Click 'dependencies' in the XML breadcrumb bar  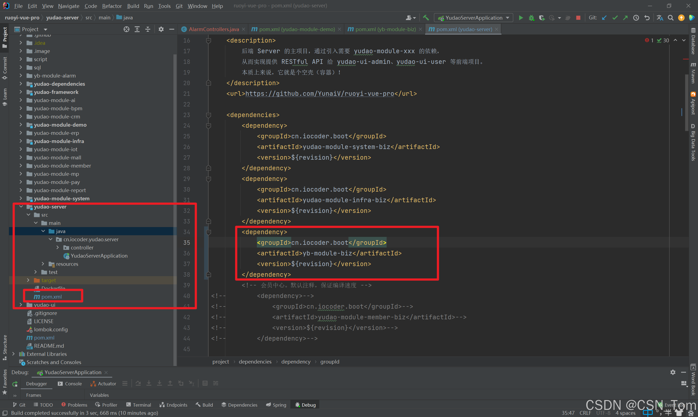pos(255,362)
